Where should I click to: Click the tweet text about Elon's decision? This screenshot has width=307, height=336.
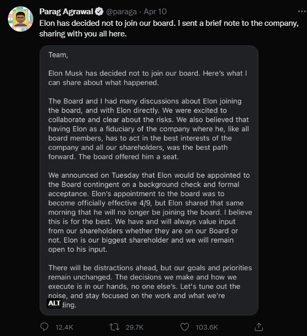coord(169,28)
